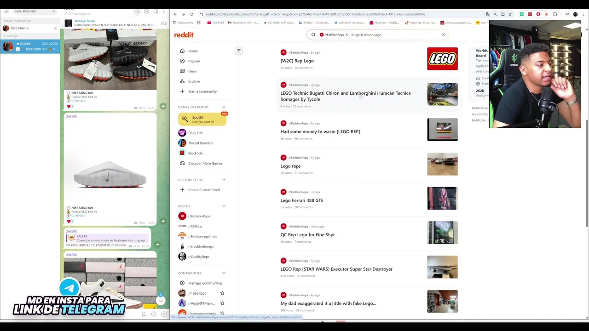Expand the Este canal search scope dropdown
This screenshot has width=589, height=331.
point(20,28)
